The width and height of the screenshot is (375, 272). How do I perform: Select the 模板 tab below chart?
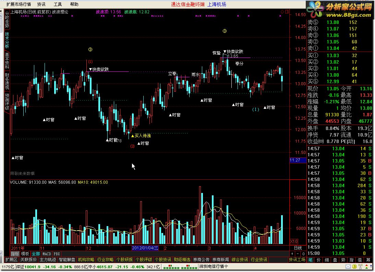click(25, 254)
